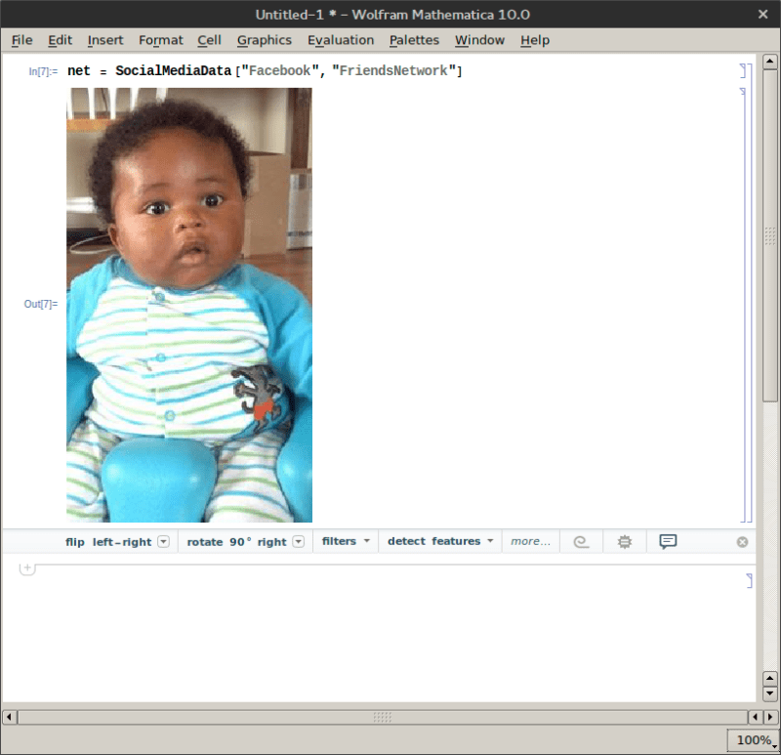Open the File menu

coord(21,40)
